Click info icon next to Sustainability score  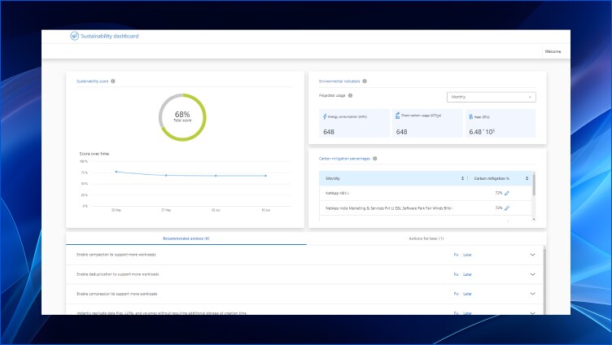[113, 81]
